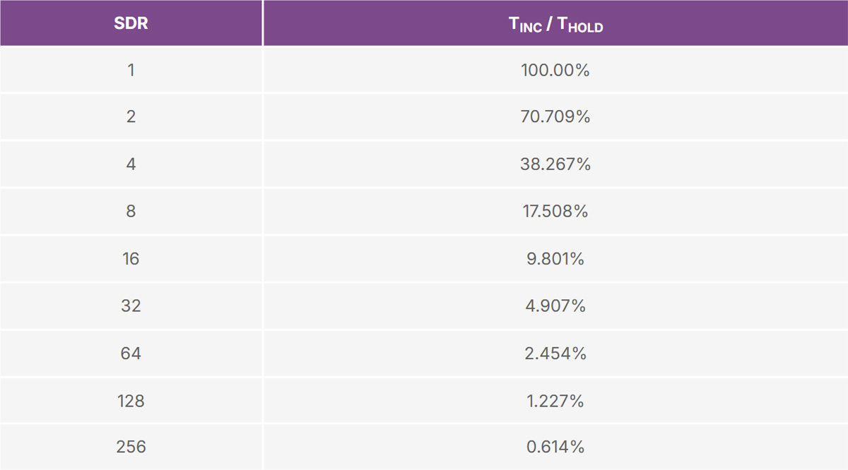This screenshot has width=848, height=470.
Task: Click the 1.227% value
Action: [x=555, y=401]
